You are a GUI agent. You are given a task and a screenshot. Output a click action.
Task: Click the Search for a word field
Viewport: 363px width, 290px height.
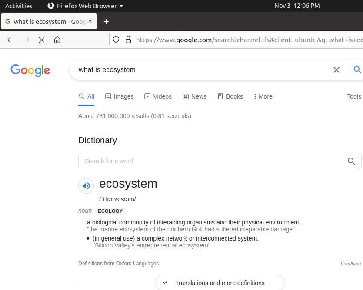click(213, 161)
